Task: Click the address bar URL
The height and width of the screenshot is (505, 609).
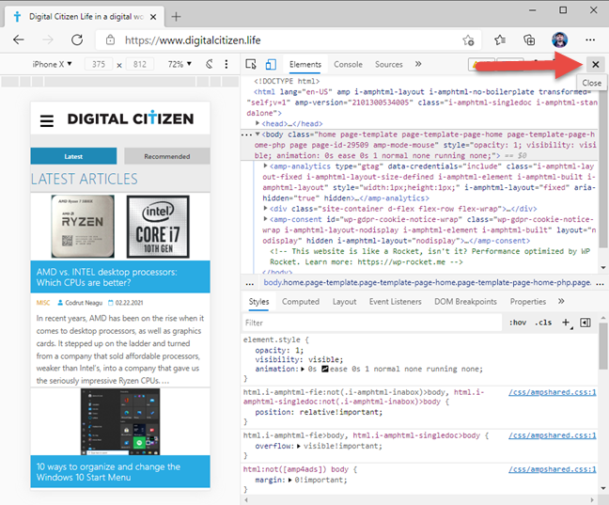Action: (x=193, y=40)
